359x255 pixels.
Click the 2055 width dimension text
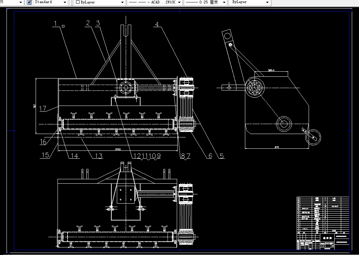pos(118,149)
